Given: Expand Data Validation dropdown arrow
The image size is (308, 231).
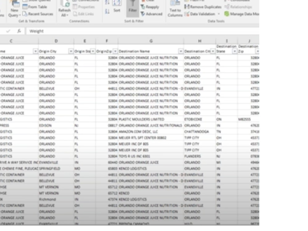Looking at the screenshot, I should coord(219,14).
